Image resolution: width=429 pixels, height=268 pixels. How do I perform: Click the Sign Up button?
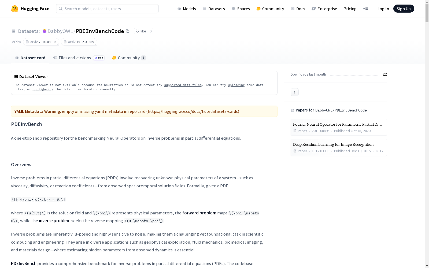pyautogui.click(x=404, y=9)
